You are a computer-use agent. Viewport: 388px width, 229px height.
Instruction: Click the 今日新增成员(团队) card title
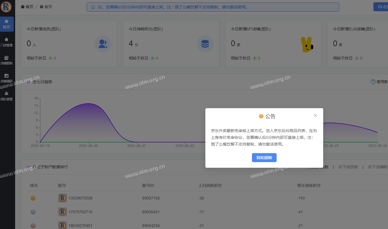tap(44, 29)
